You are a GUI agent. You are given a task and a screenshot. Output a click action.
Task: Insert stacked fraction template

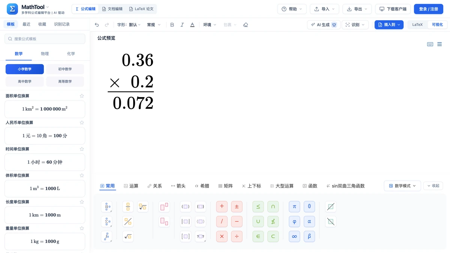128,207
